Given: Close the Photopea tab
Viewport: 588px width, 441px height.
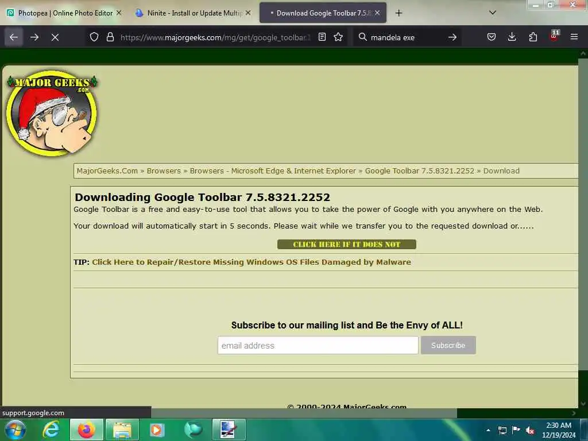Looking at the screenshot, I should 119,13.
